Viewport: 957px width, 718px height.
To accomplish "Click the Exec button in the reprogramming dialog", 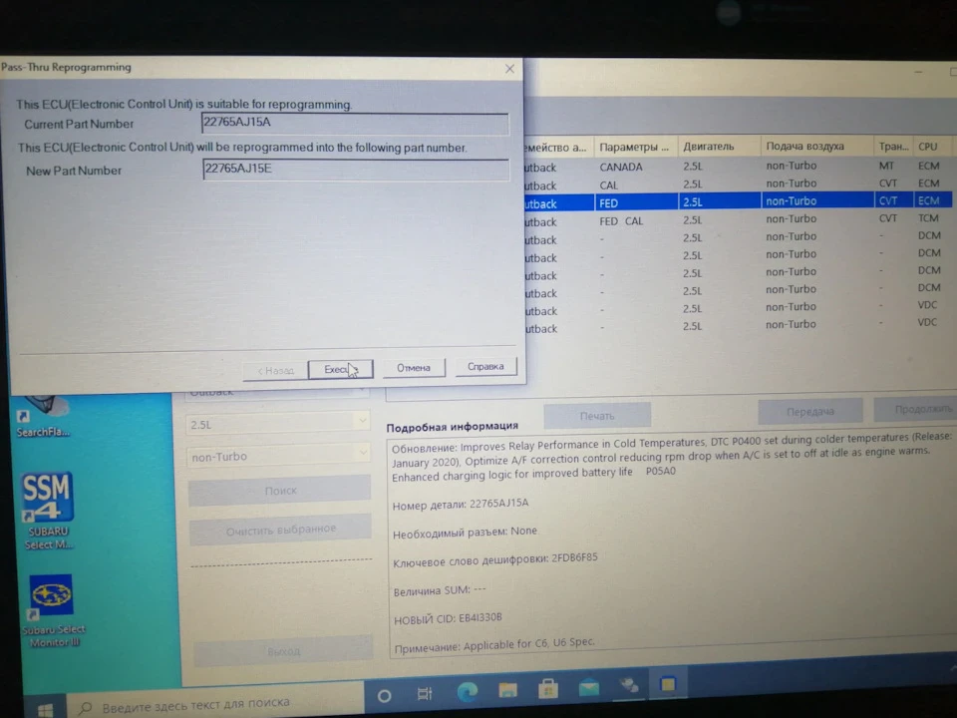I will pyautogui.click(x=341, y=369).
